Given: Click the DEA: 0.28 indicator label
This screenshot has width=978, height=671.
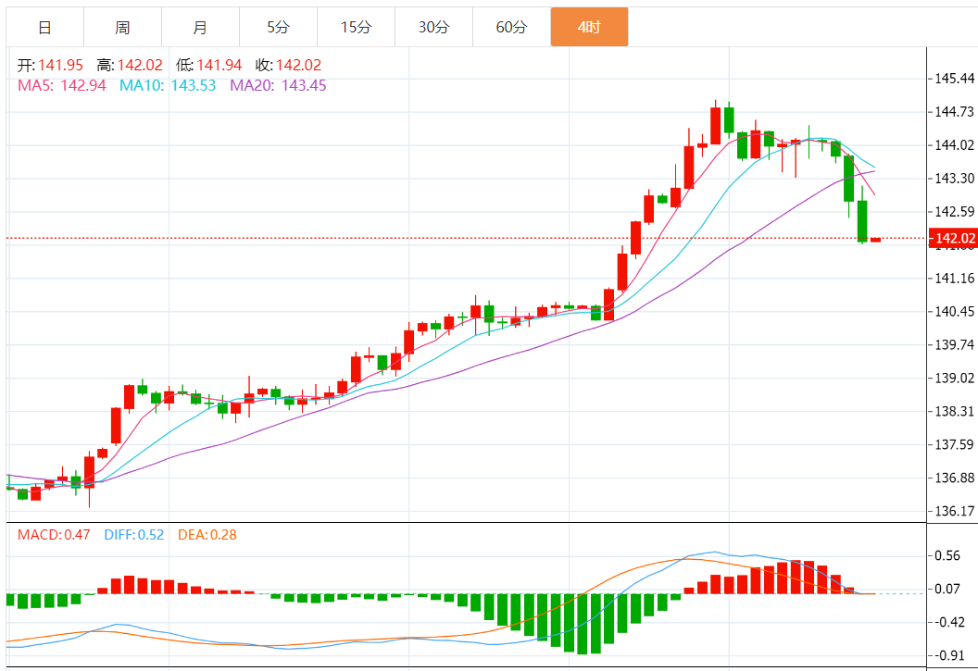Looking at the screenshot, I should coord(207,535).
